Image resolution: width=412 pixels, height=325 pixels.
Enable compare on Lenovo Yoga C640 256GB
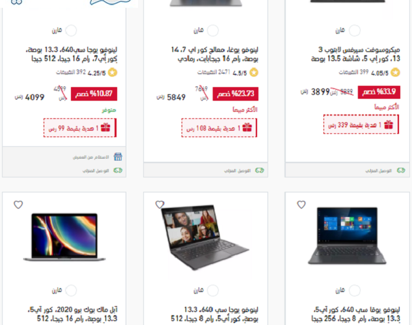pyautogui.click(x=355, y=291)
